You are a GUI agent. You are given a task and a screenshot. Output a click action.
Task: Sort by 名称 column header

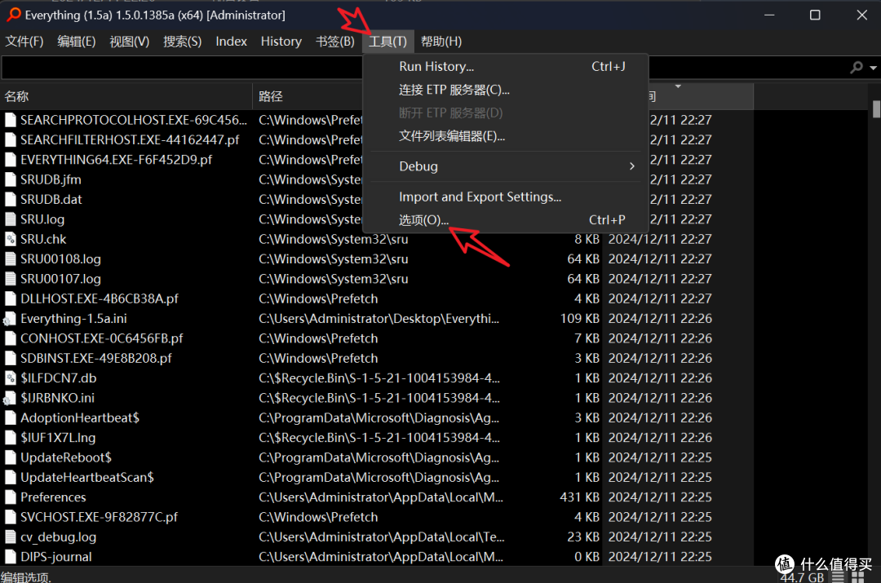click(126, 96)
